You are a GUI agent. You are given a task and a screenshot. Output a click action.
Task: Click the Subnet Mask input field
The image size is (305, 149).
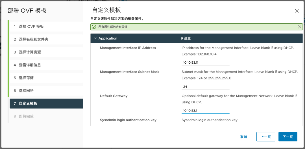point(205,86)
